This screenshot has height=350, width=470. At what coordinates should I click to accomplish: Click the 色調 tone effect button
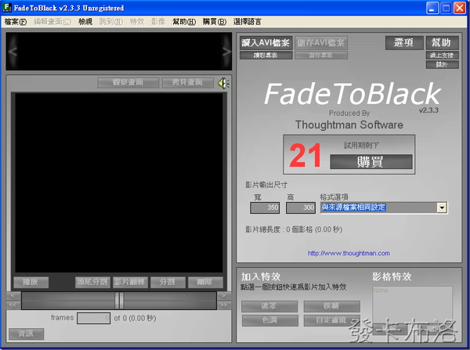[x=269, y=320]
